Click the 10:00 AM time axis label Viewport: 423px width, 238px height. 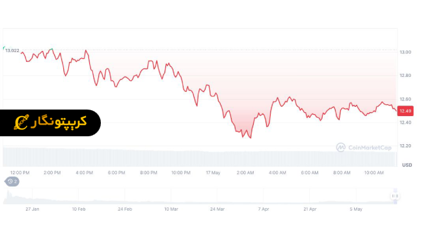click(374, 173)
